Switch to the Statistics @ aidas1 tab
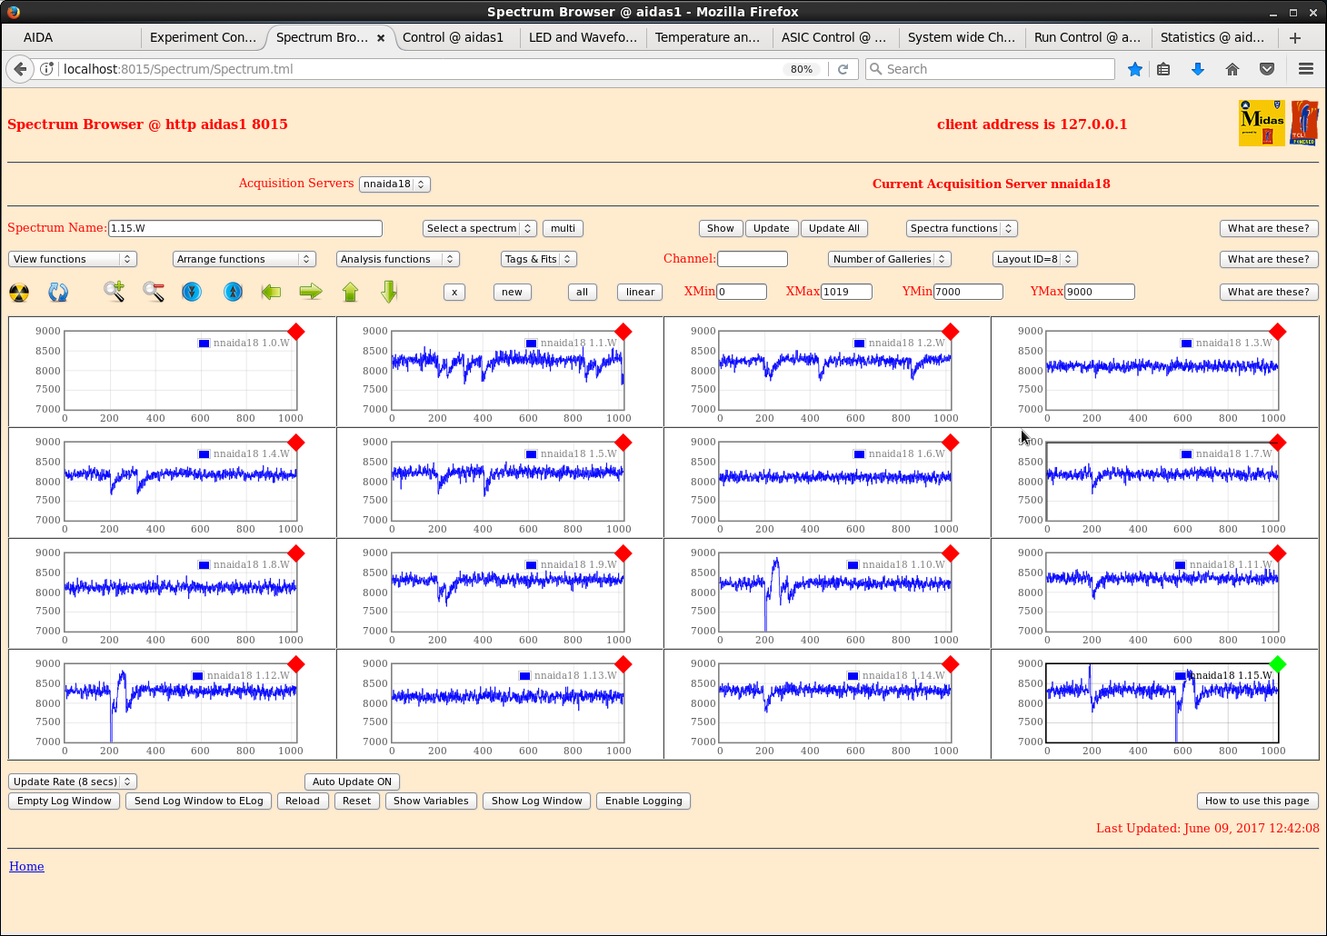 pyautogui.click(x=1215, y=37)
